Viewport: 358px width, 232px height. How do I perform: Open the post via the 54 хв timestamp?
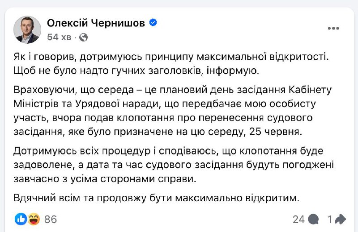(x=59, y=37)
